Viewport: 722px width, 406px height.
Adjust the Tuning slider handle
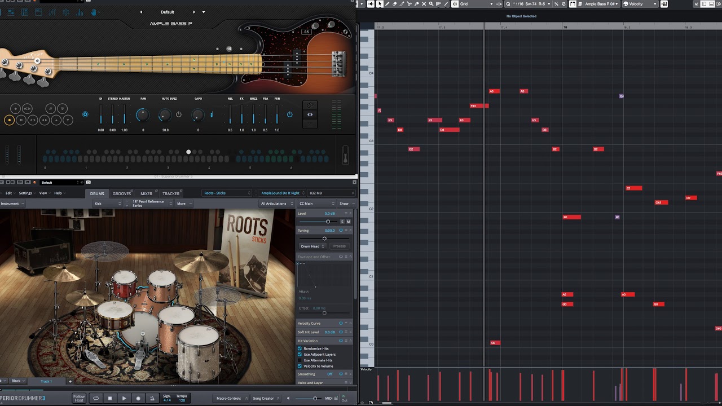click(324, 239)
